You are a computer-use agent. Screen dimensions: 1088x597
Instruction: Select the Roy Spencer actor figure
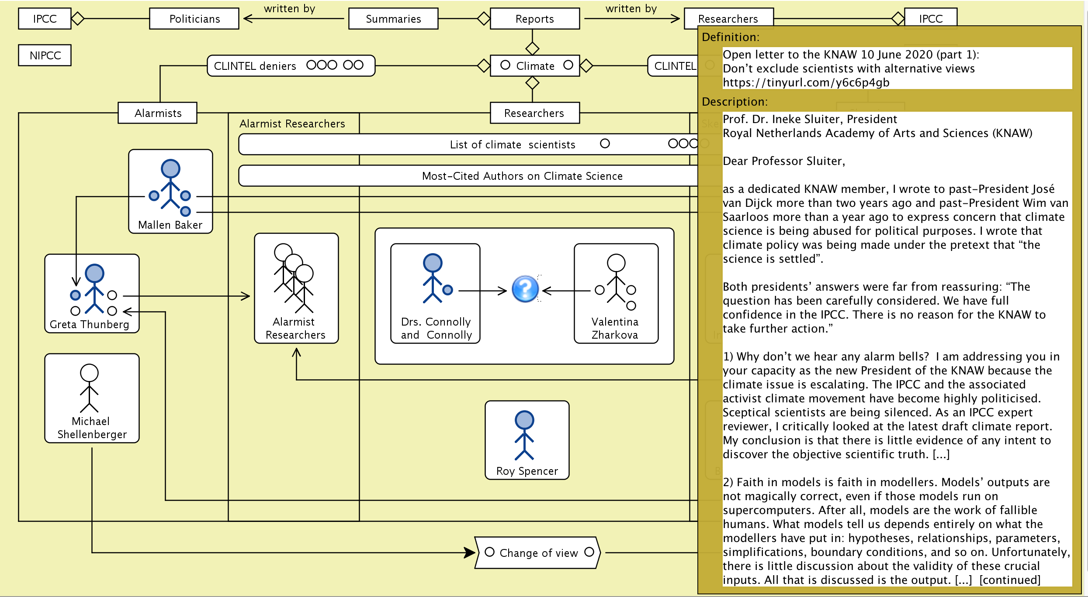(x=524, y=436)
